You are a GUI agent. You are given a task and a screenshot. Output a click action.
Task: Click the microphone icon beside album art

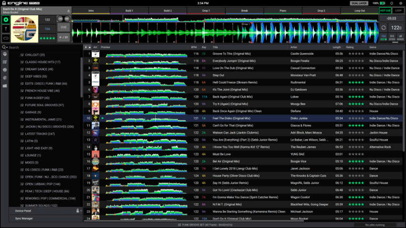point(6,29)
